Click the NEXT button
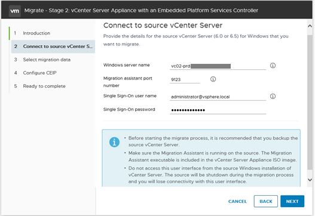Image resolution: width=315 pixels, height=216 pixels. [x=292, y=201]
